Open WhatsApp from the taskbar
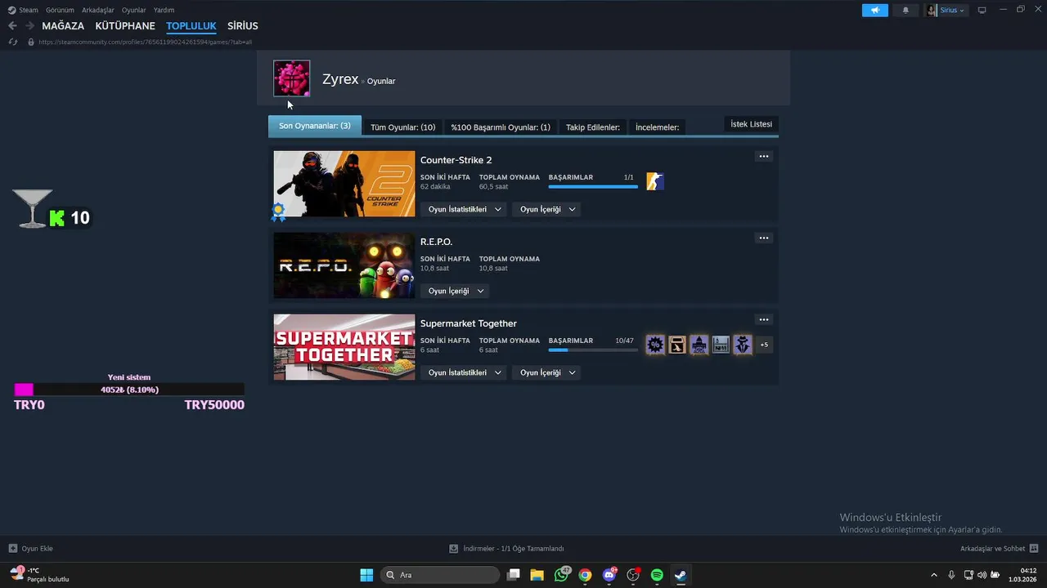 [561, 575]
